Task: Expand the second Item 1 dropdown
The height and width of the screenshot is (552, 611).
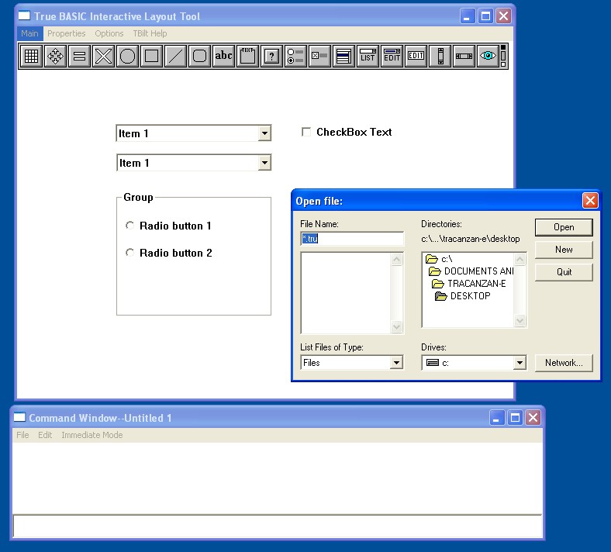Action: [264, 163]
